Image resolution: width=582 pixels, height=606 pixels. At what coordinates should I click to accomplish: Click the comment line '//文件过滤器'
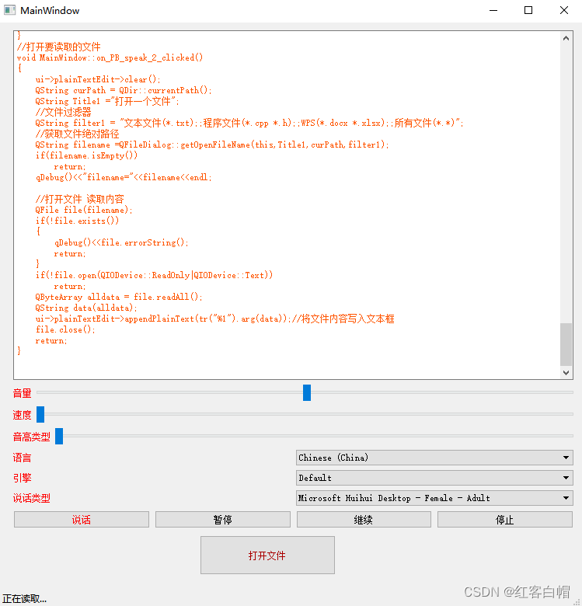(x=64, y=112)
